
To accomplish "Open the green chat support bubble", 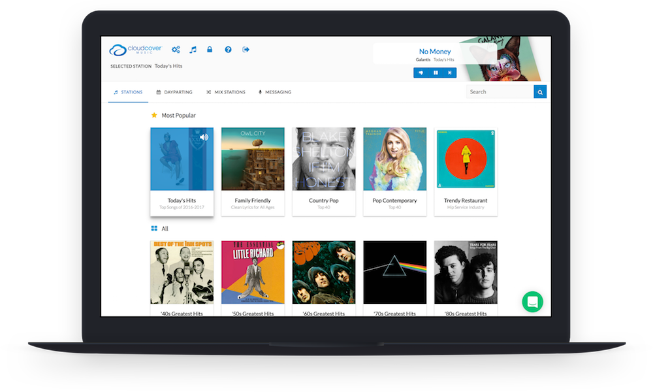I will click(x=532, y=302).
